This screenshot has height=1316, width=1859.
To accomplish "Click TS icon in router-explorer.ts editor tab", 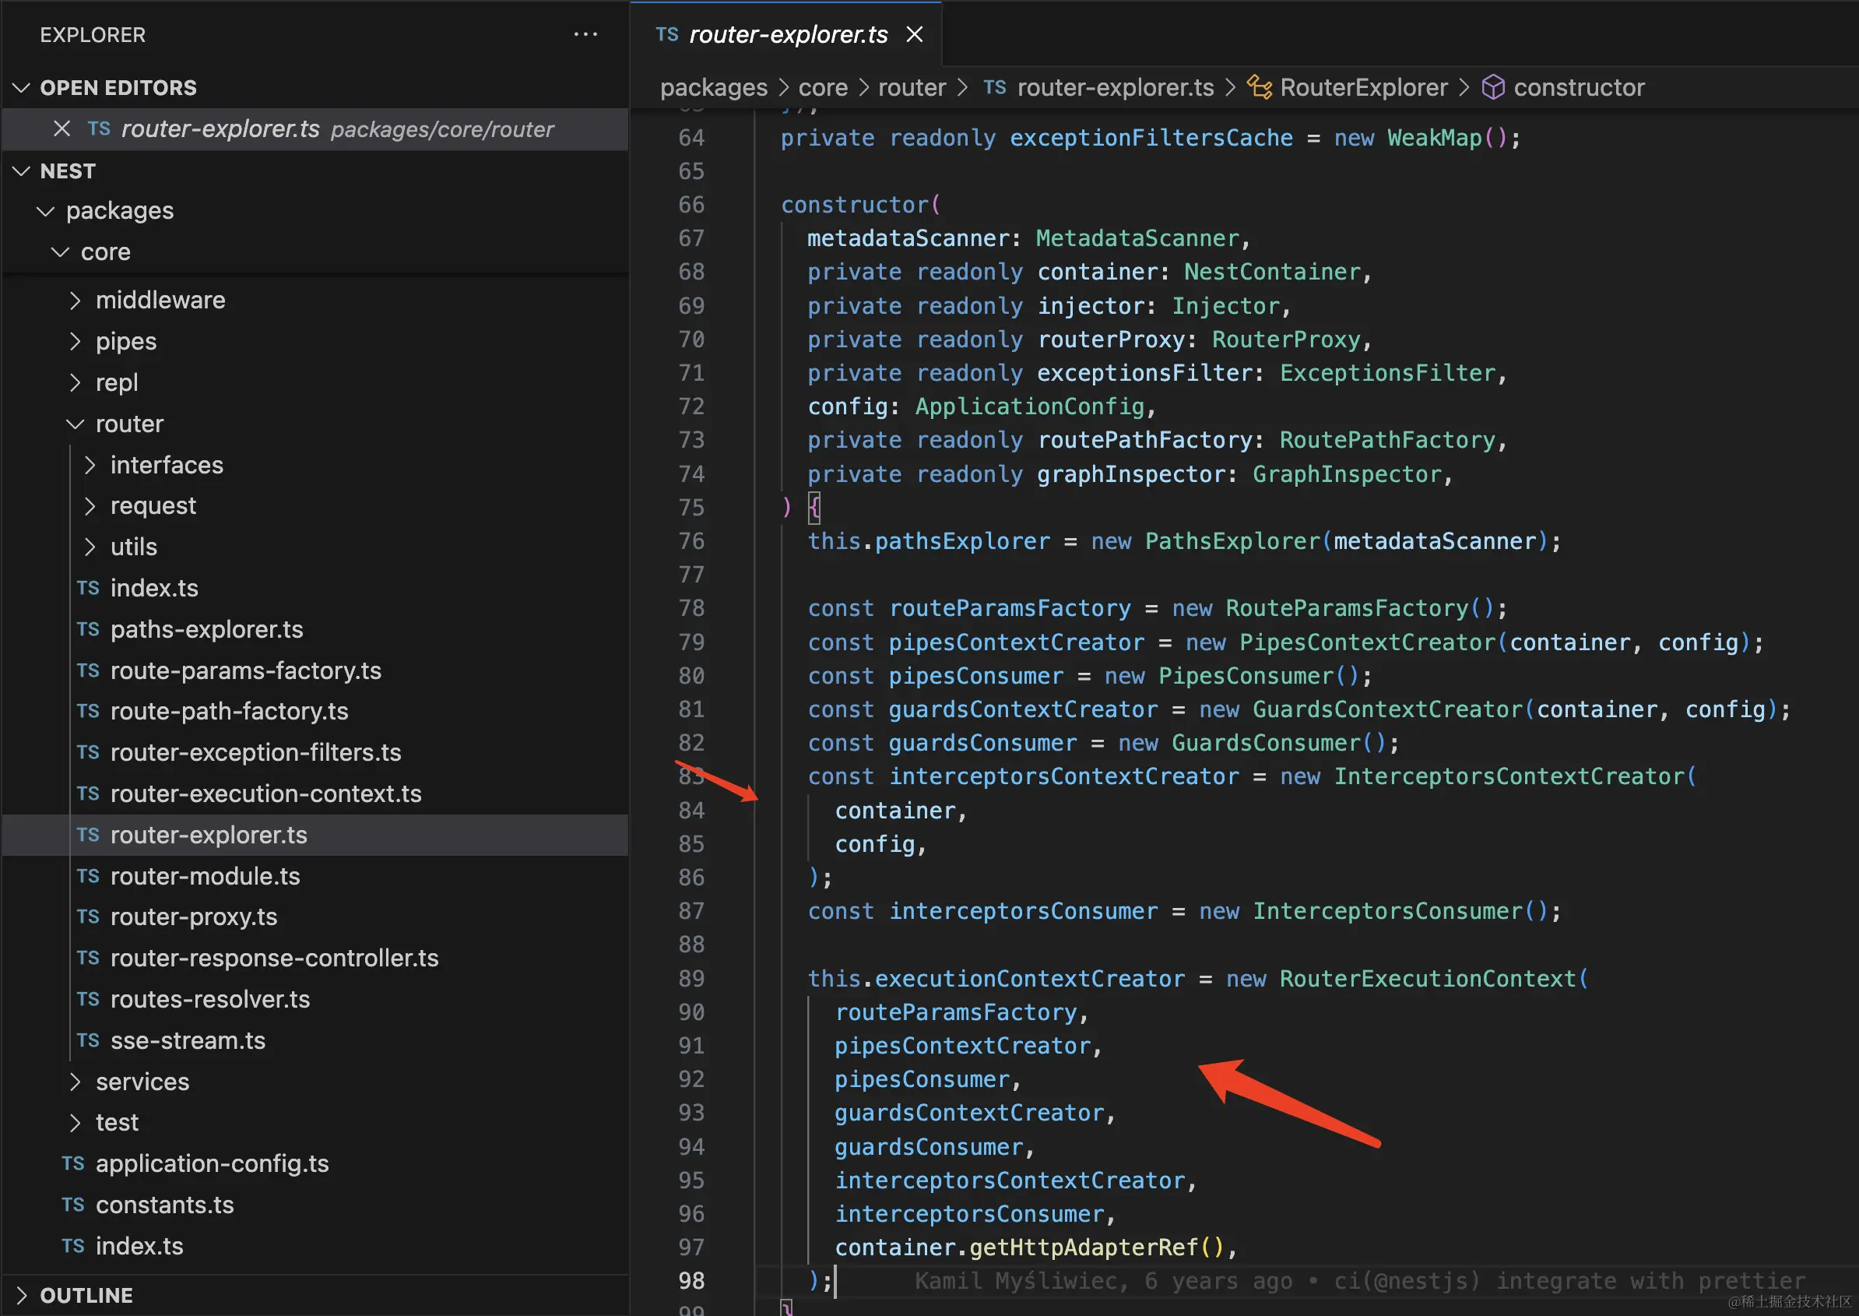I will point(666,34).
